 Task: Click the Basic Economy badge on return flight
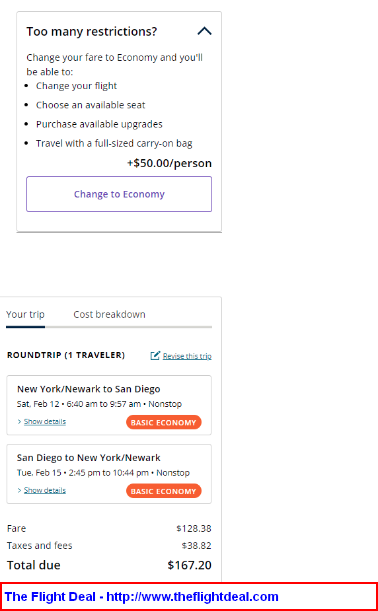click(164, 491)
